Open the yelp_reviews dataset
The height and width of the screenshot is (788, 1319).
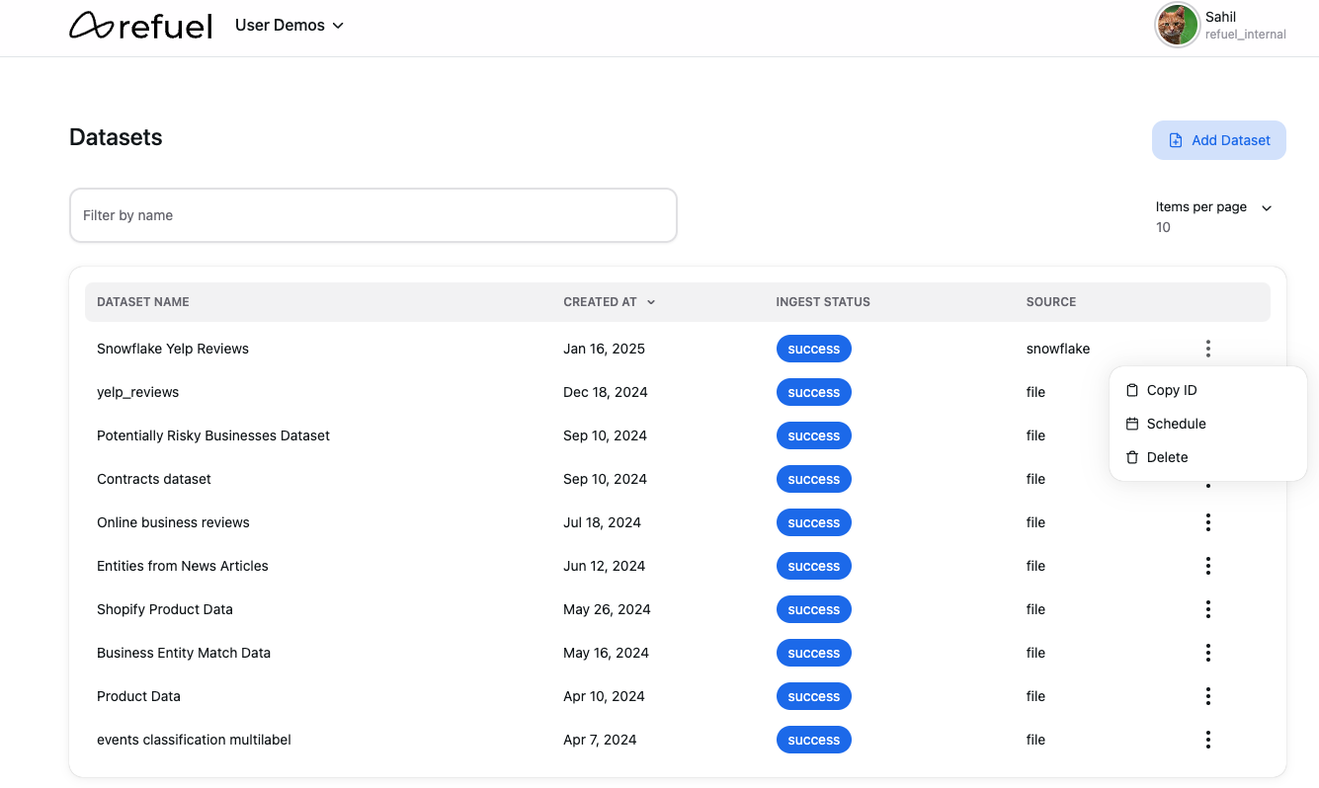click(x=137, y=392)
